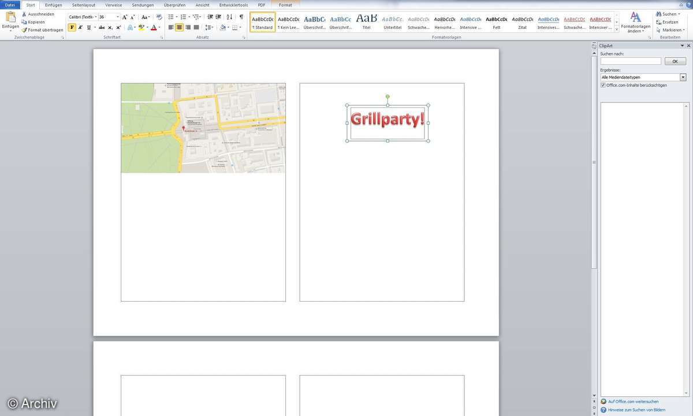Screen dimensions: 693x416
Task: Cut selection with Ausschneiden
Action: click(38, 14)
